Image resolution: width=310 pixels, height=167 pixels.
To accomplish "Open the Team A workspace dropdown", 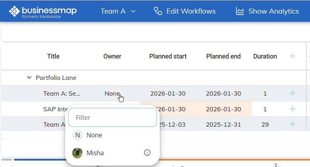I will point(118,11).
